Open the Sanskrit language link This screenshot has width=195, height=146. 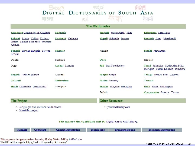pos(149,38)
